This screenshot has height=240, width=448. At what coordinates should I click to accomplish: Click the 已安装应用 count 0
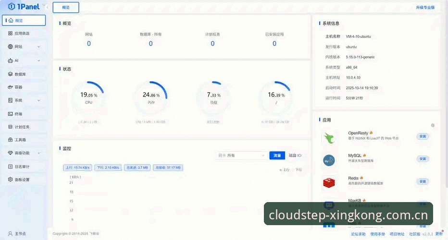274,44
